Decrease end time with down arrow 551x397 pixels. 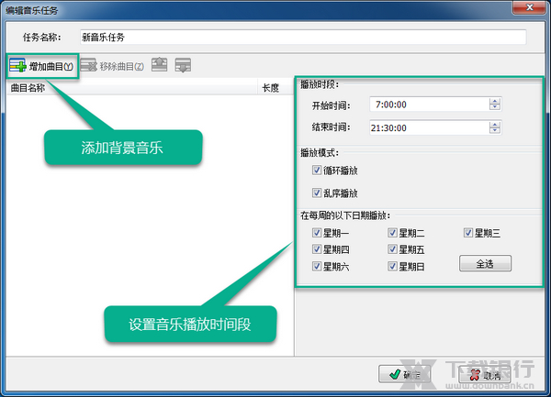click(x=495, y=131)
